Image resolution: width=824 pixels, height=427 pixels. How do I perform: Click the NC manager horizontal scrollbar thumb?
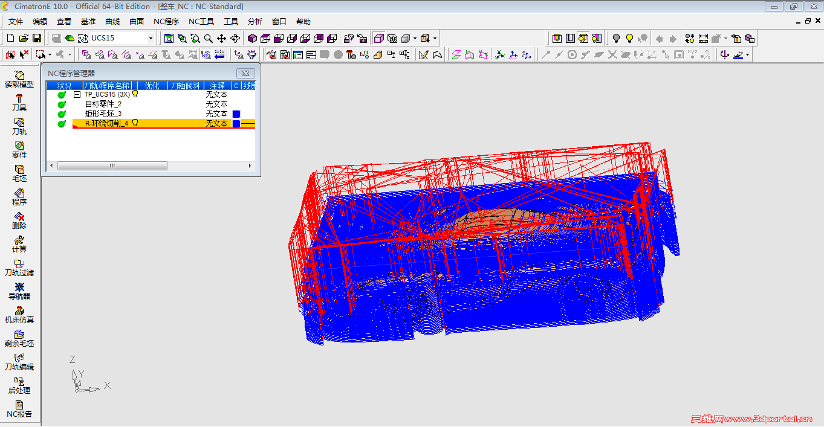pyautogui.click(x=112, y=165)
